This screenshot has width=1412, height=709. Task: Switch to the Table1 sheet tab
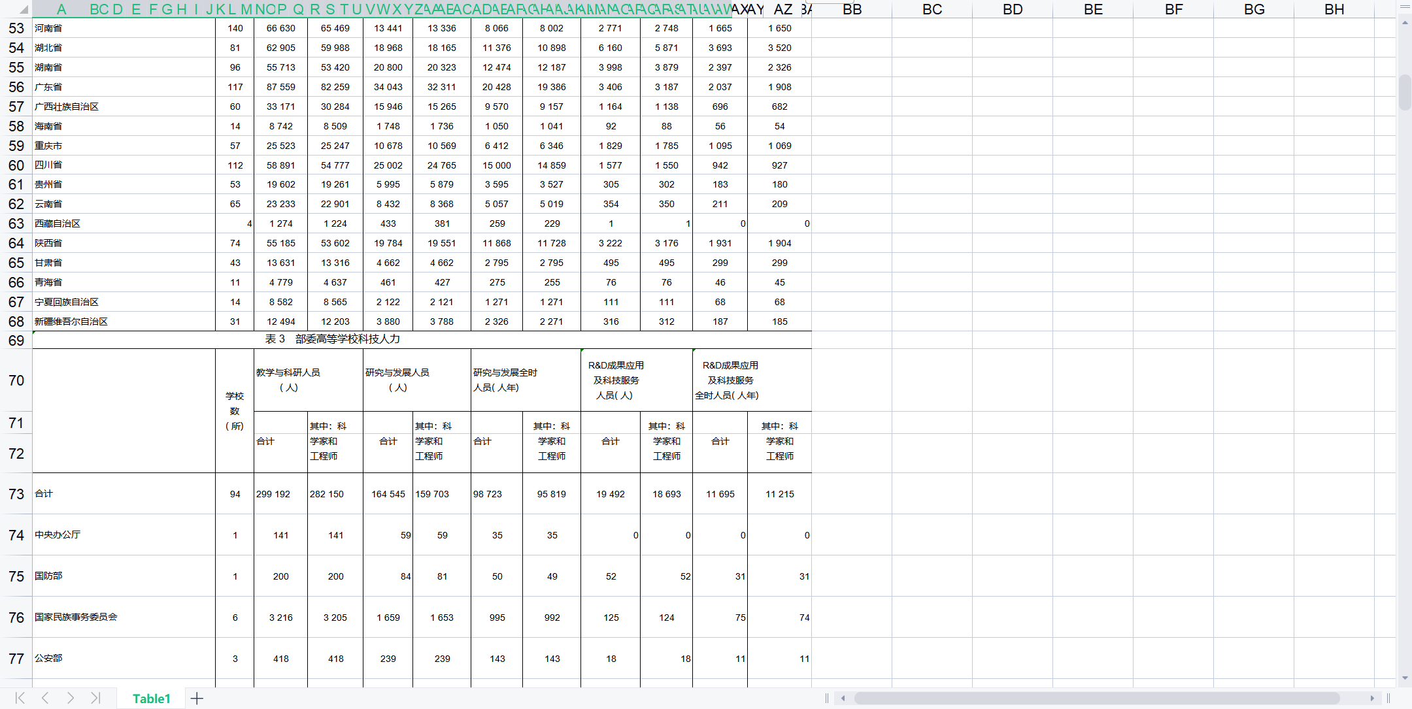[151, 699]
